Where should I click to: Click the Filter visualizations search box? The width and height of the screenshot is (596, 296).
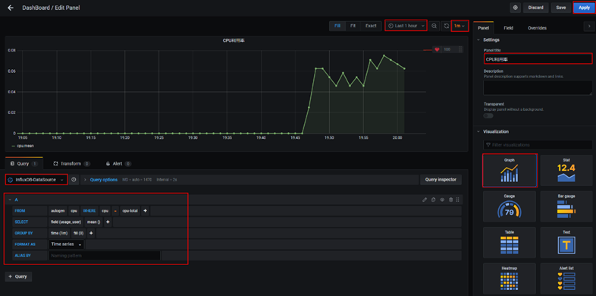pos(538,145)
